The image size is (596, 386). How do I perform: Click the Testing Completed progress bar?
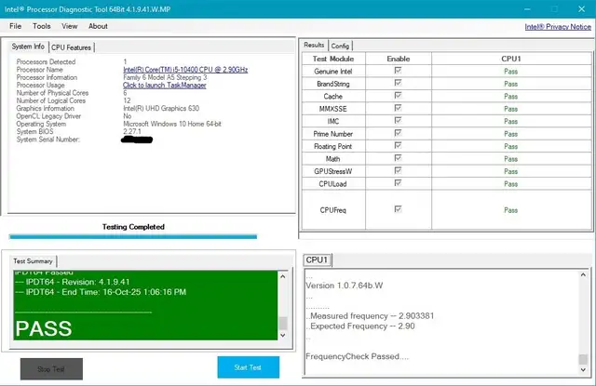(131, 236)
